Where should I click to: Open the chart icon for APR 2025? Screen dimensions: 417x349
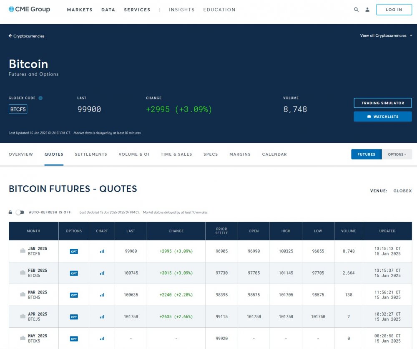click(102, 316)
